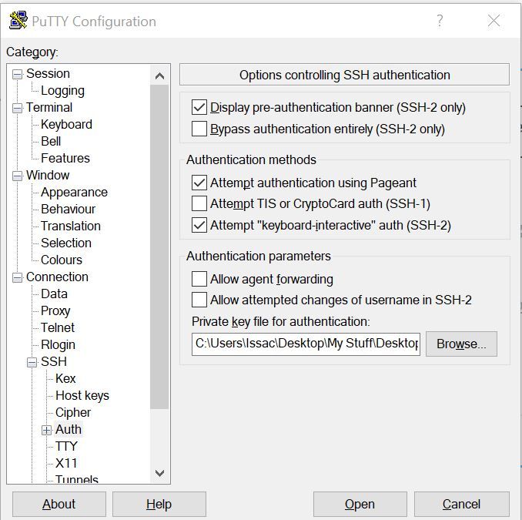Select Logging category
This screenshot has width=522, height=520.
point(62,91)
